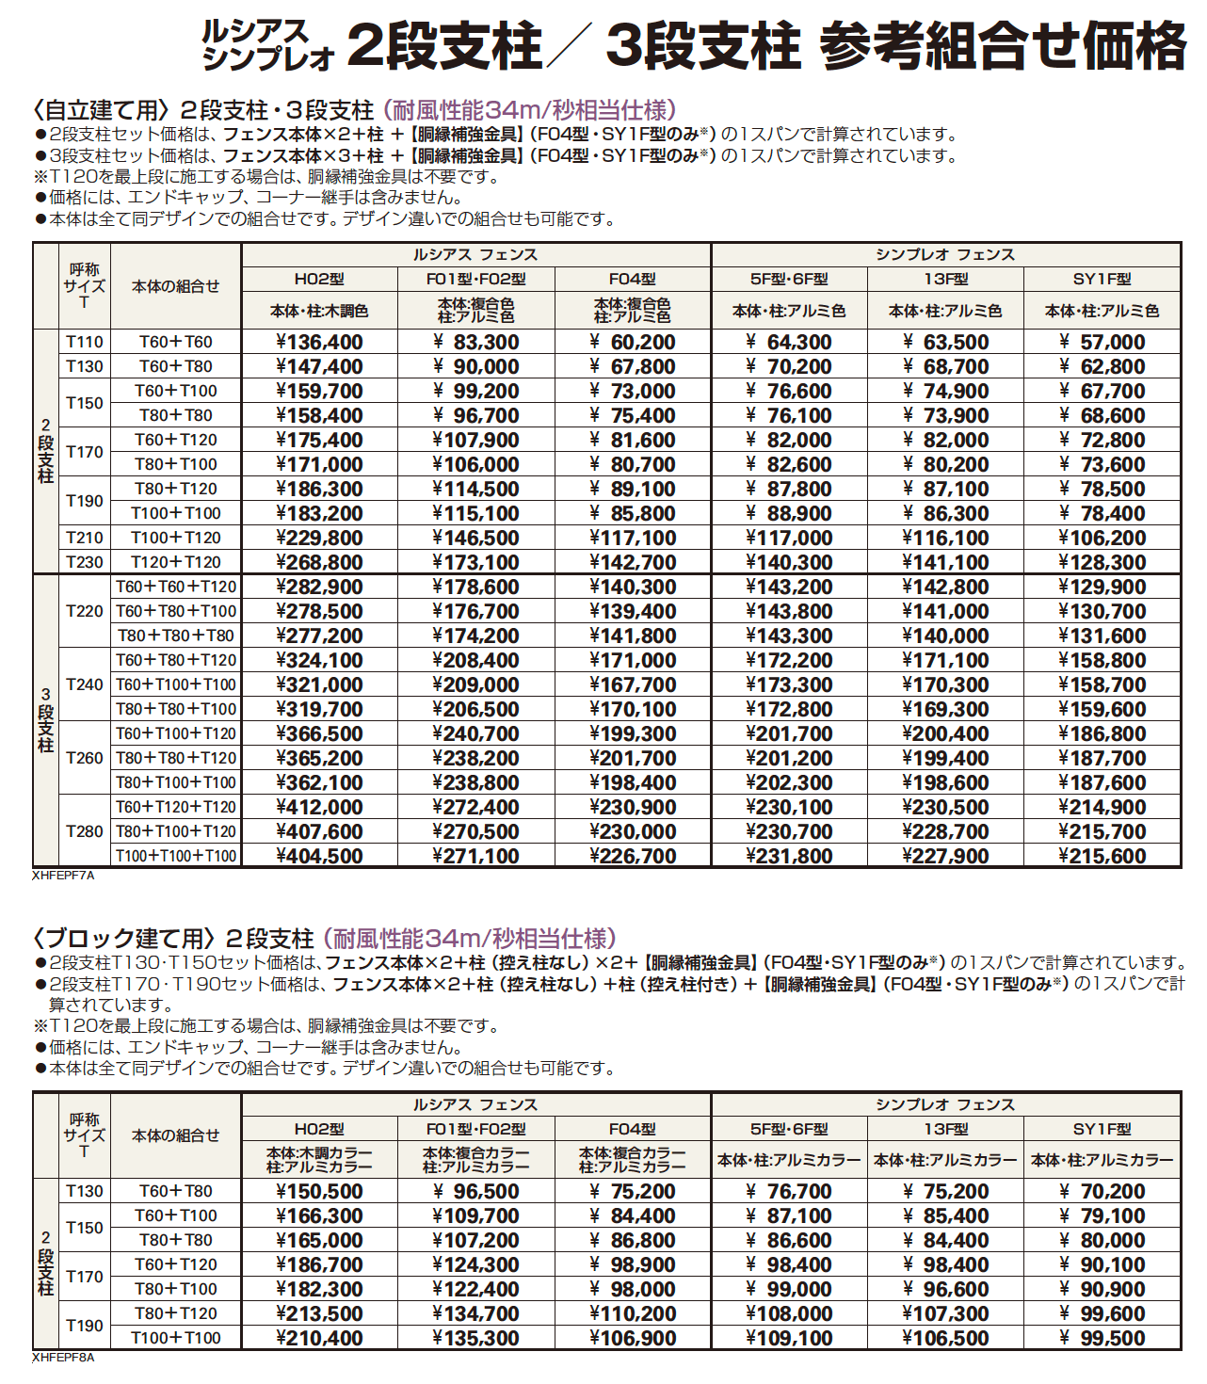This screenshot has width=1207, height=1384.
Task: Click the T260 size label
Action: tap(85, 758)
